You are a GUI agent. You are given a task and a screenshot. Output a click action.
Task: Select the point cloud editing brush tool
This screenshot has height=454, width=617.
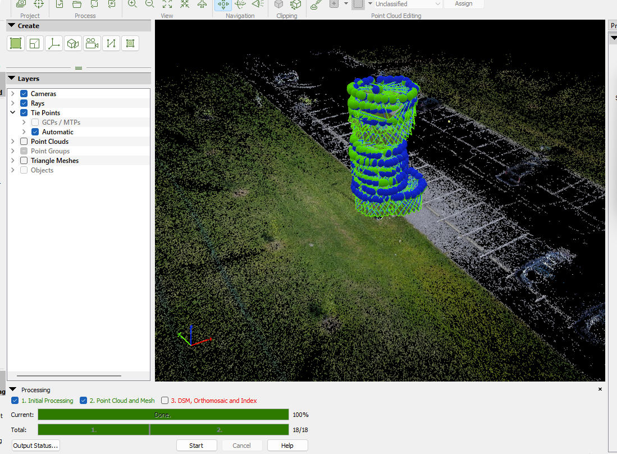click(316, 4)
